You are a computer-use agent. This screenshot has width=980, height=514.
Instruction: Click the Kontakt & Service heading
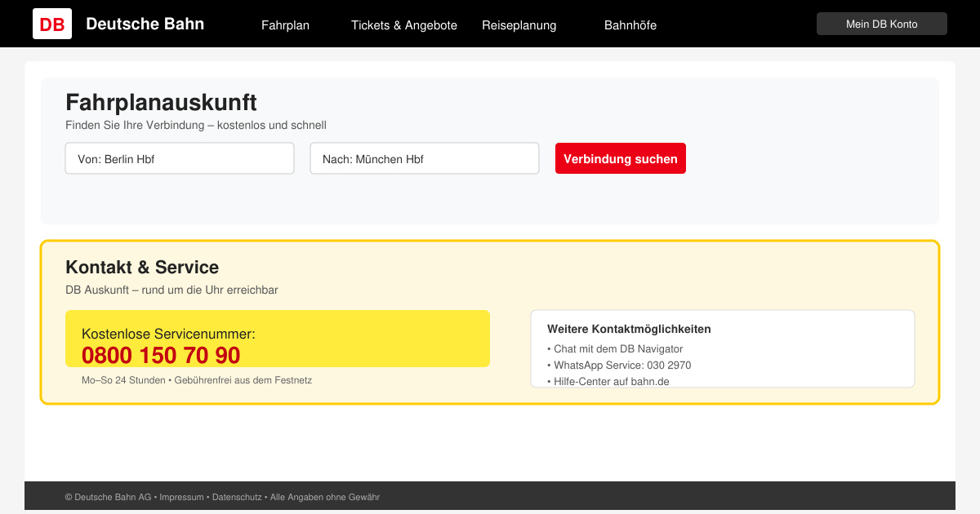pos(142,267)
